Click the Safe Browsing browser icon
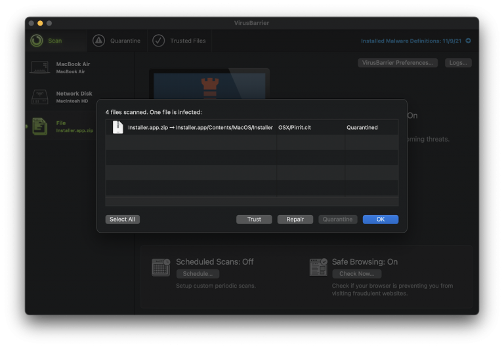This screenshot has width=504, height=348. [x=318, y=267]
